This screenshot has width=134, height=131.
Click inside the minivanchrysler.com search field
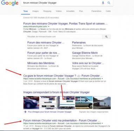tap(64, 37)
